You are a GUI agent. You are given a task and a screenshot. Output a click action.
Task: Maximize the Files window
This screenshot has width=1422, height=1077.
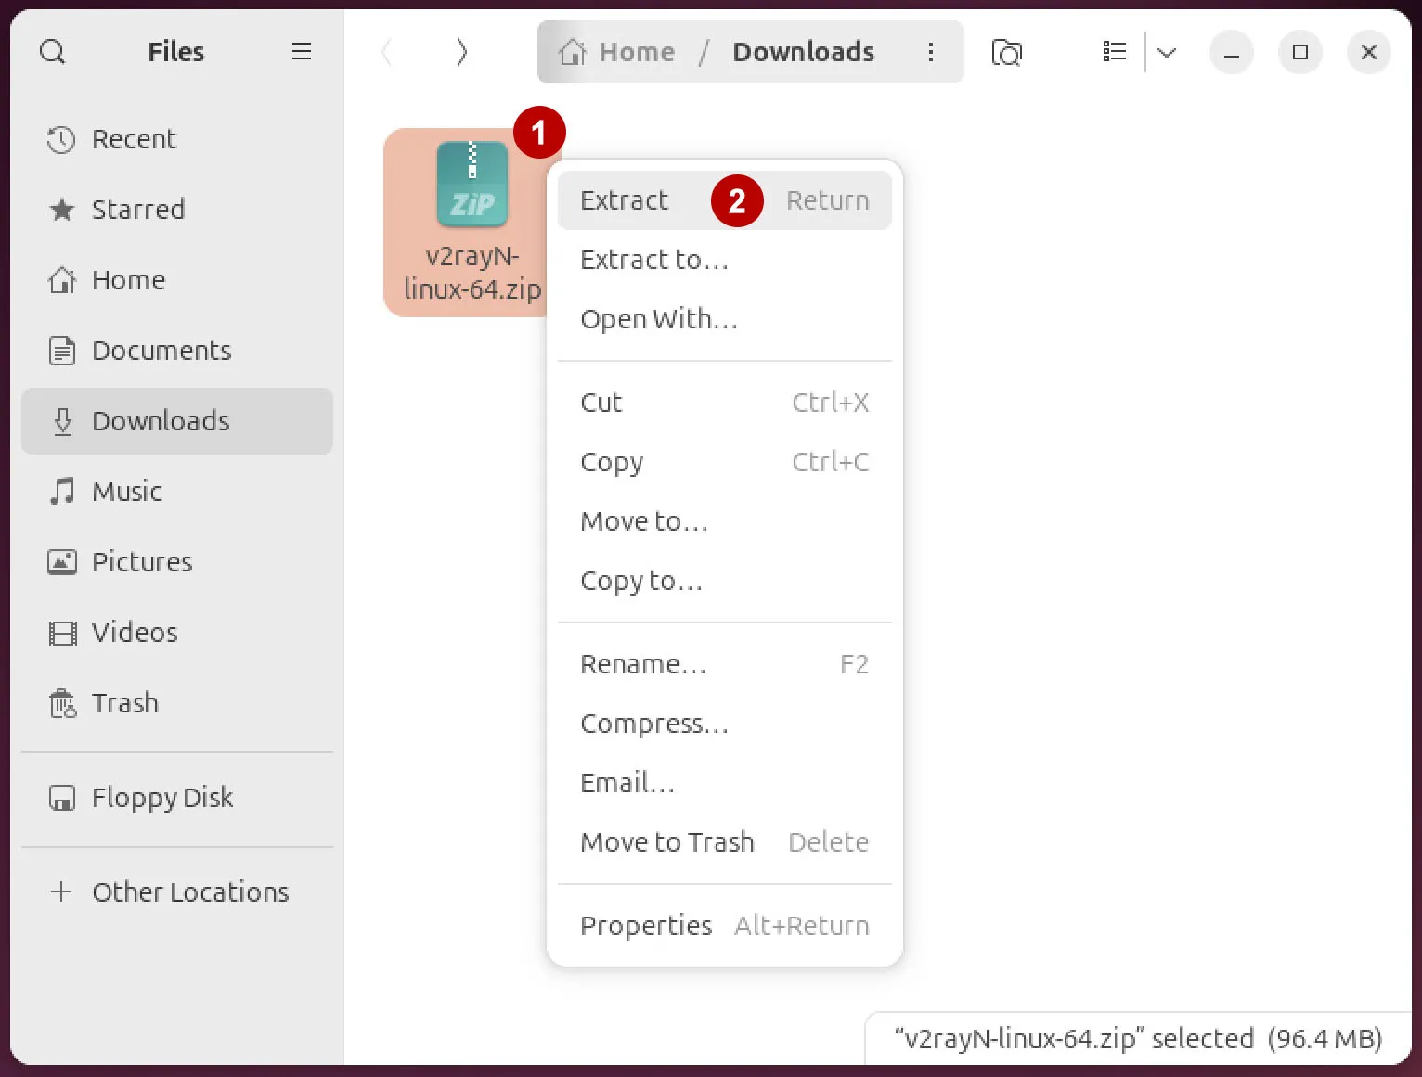(1300, 52)
